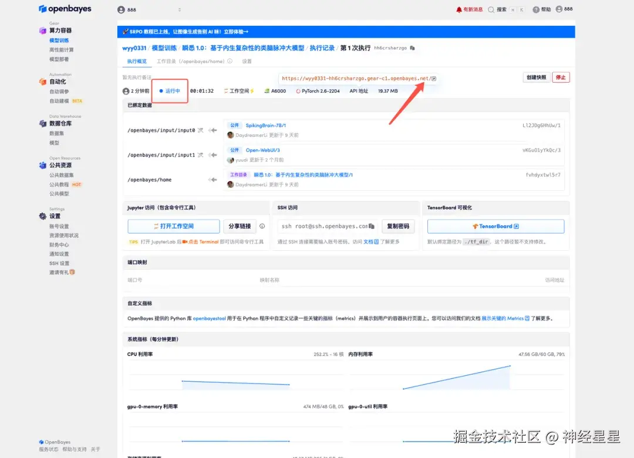The image size is (634, 458).
Task: Open the 设置 gear icon in sidebar
Action: 42,216
